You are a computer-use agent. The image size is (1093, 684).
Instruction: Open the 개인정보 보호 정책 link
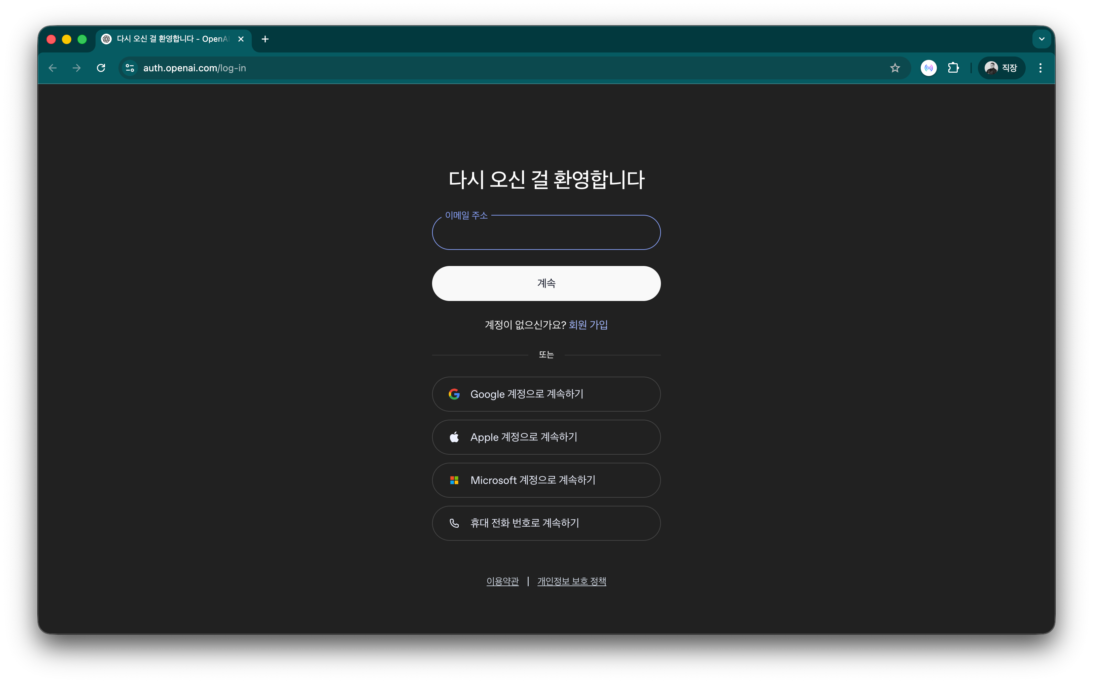(571, 581)
